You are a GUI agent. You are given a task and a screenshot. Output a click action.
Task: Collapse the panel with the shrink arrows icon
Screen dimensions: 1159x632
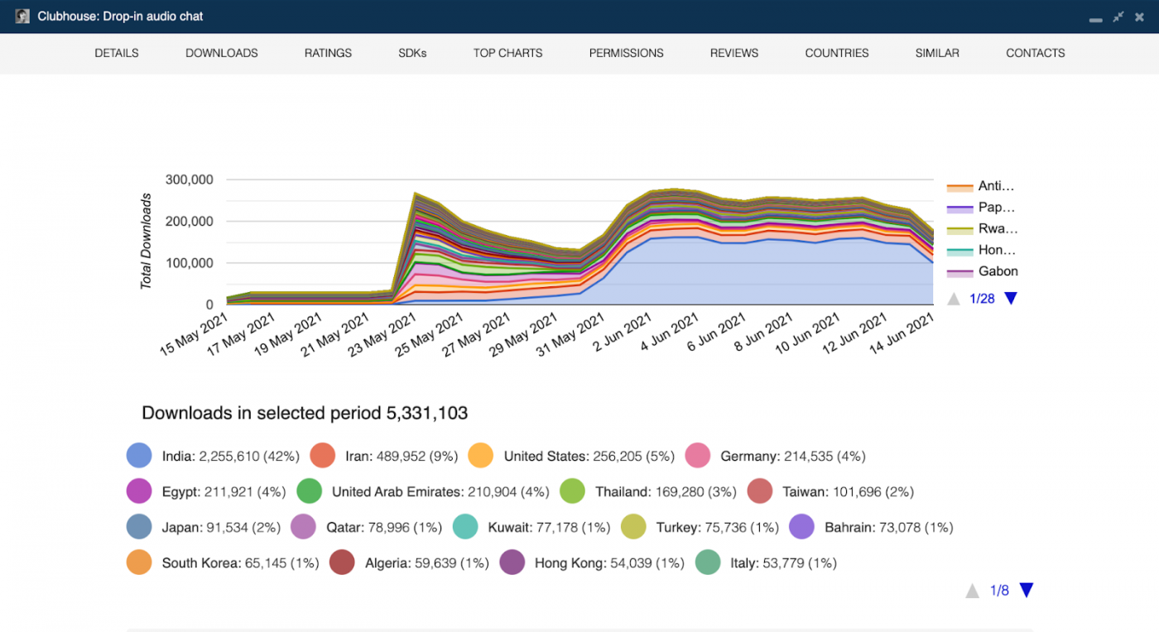1118,17
